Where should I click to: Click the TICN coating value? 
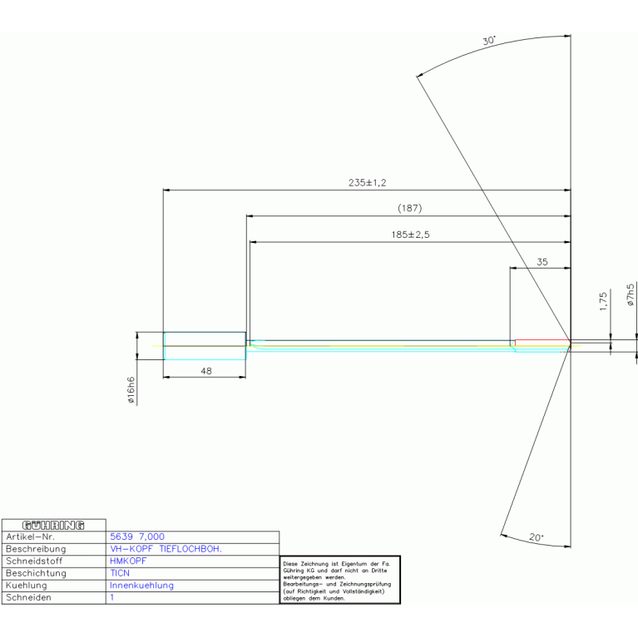click(x=120, y=573)
